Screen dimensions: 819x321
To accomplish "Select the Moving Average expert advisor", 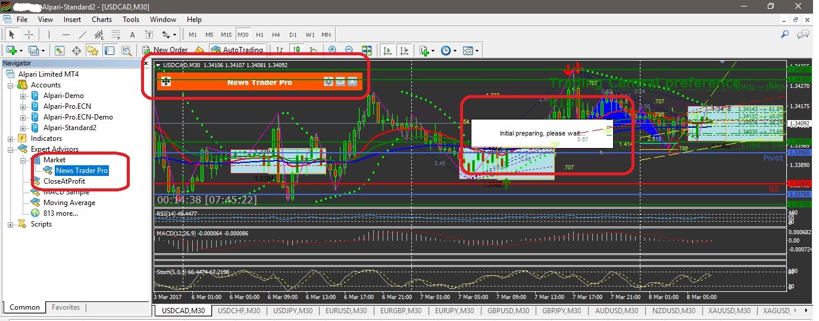I will (69, 203).
